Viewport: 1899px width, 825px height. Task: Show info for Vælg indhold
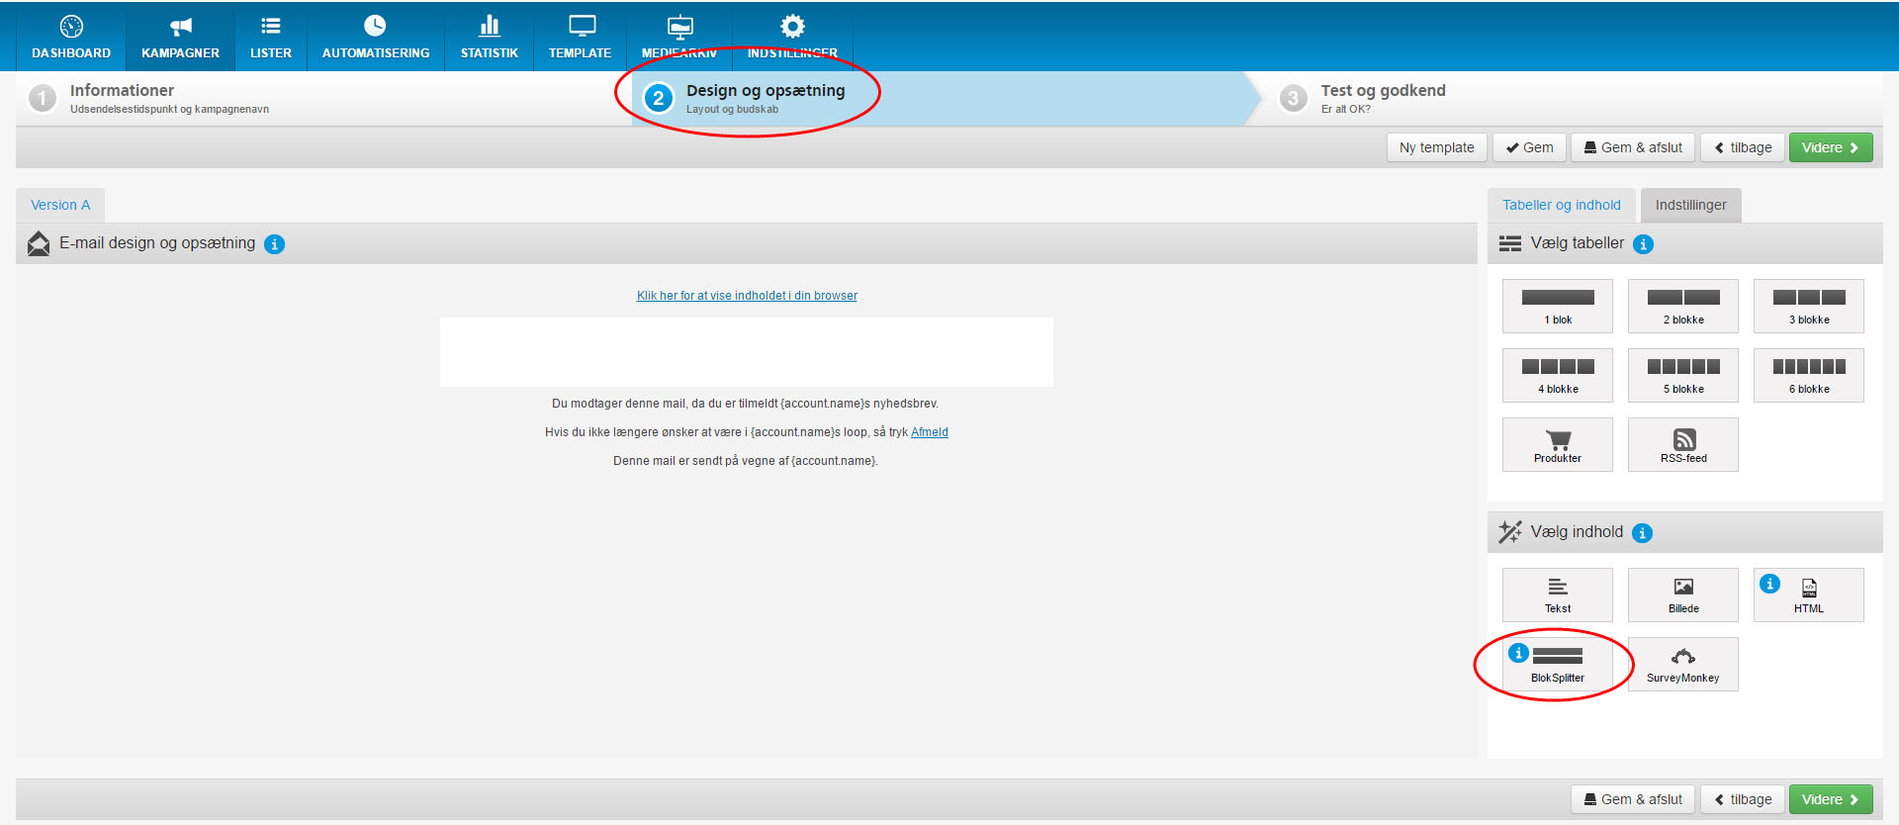(1642, 533)
